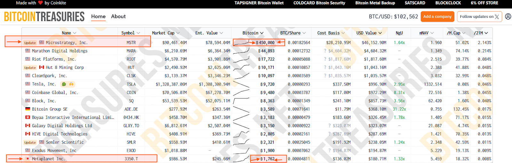Viewport: 512px width, 163px height.
Task: Sort table by Market Cap column
Action: 166,33
